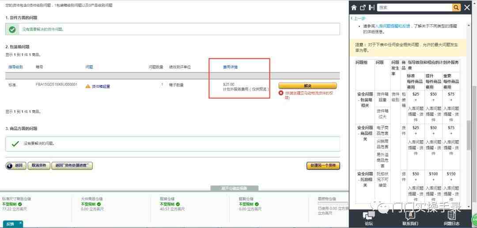
Task: Click the red error icon under 解决
Action: 281,93
